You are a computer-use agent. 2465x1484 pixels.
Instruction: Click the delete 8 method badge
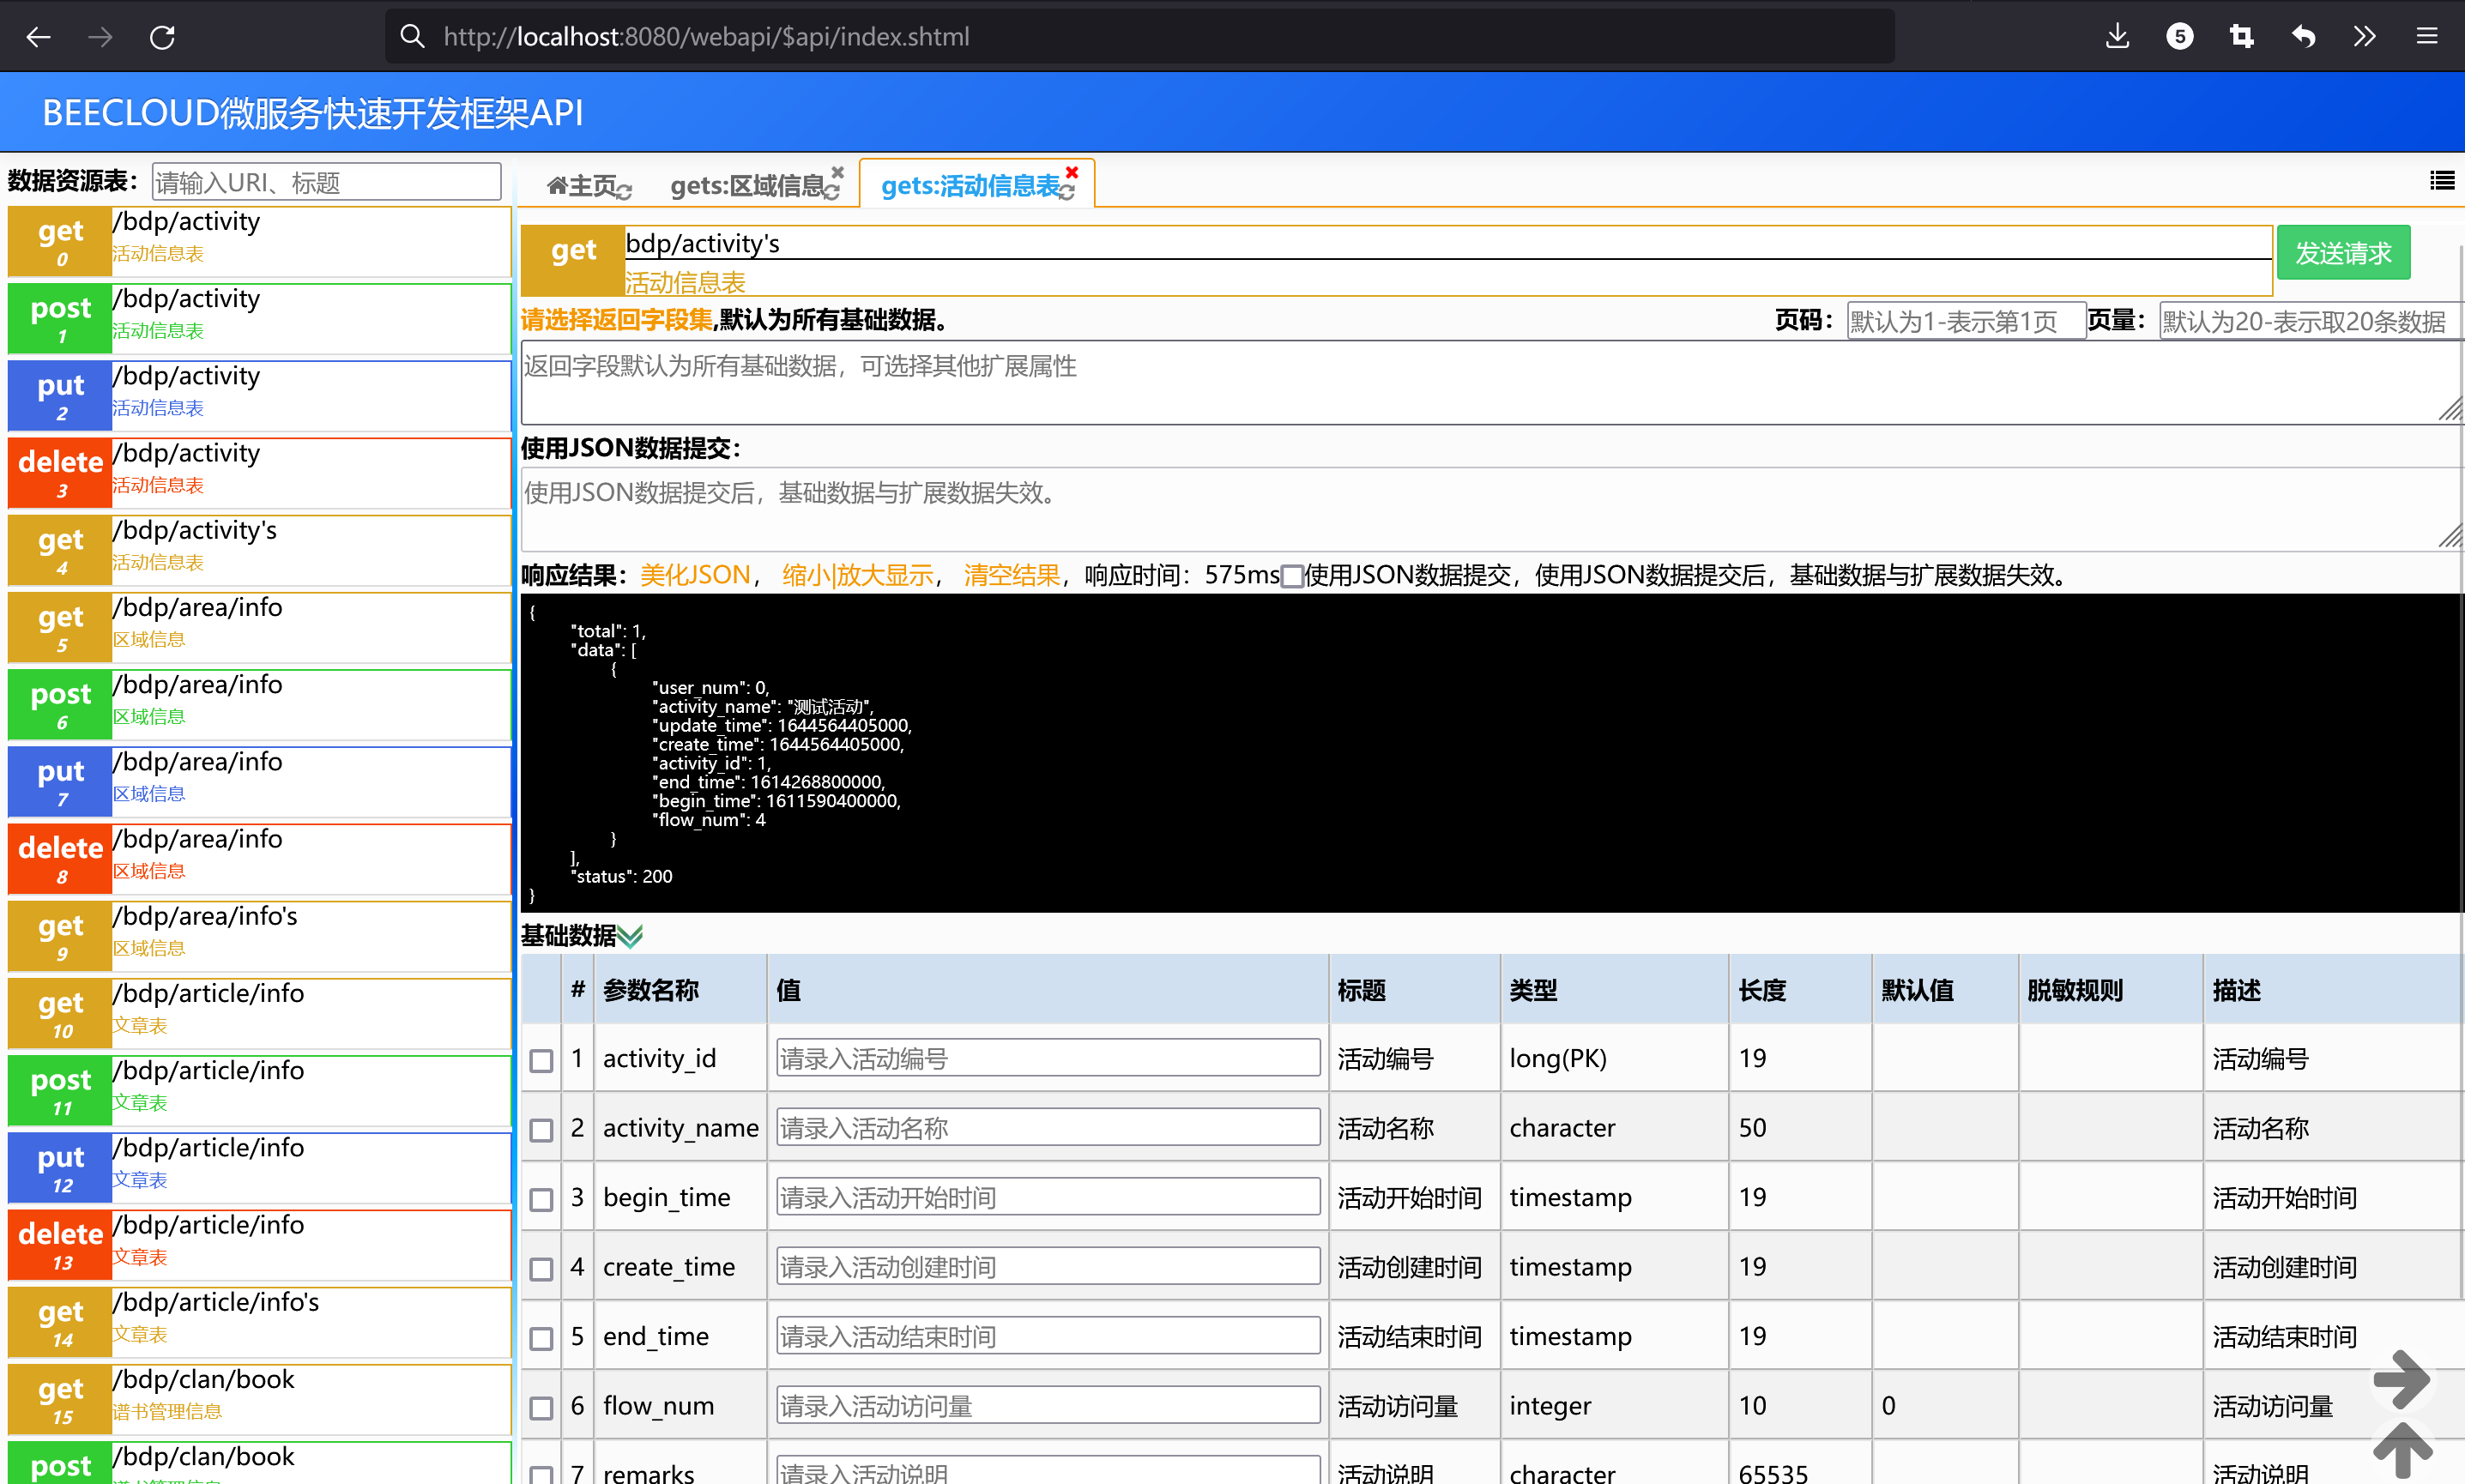tap(60, 859)
